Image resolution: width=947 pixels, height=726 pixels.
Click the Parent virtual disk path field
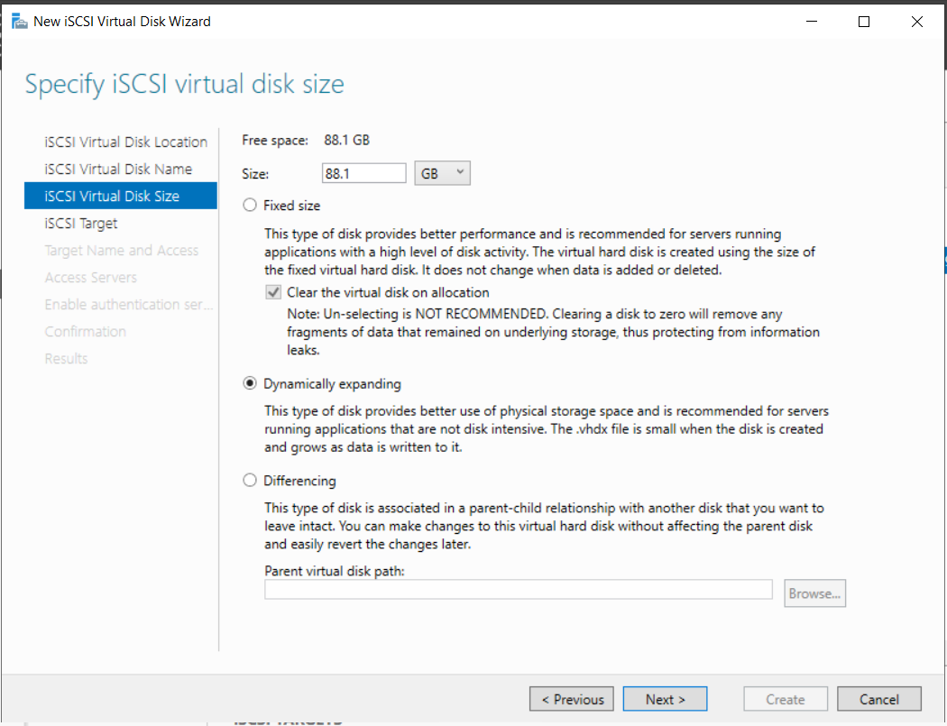click(x=518, y=589)
